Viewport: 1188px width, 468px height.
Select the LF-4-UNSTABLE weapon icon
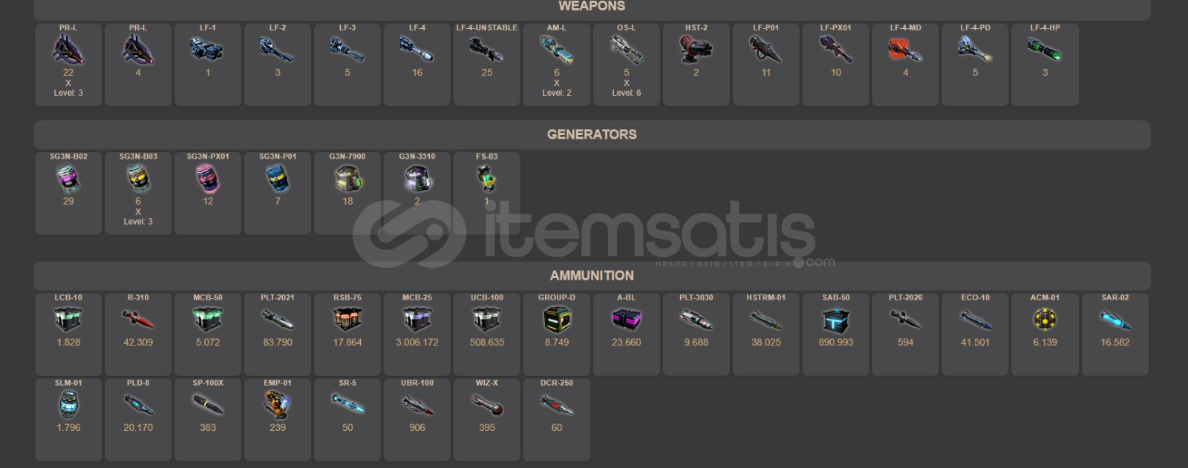coord(486,50)
